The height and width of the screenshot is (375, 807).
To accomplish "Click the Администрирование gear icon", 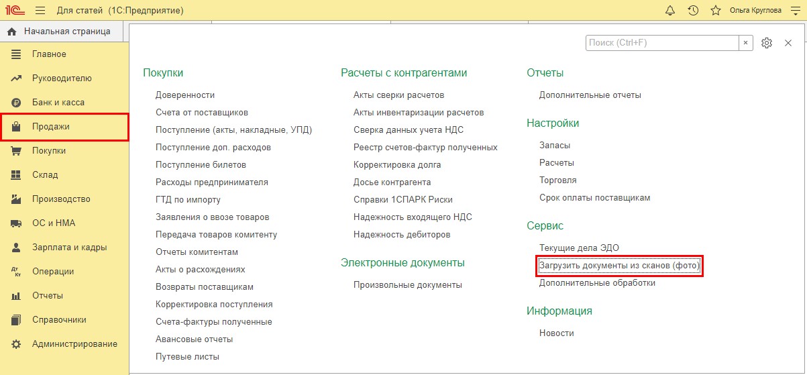I will [x=17, y=344].
